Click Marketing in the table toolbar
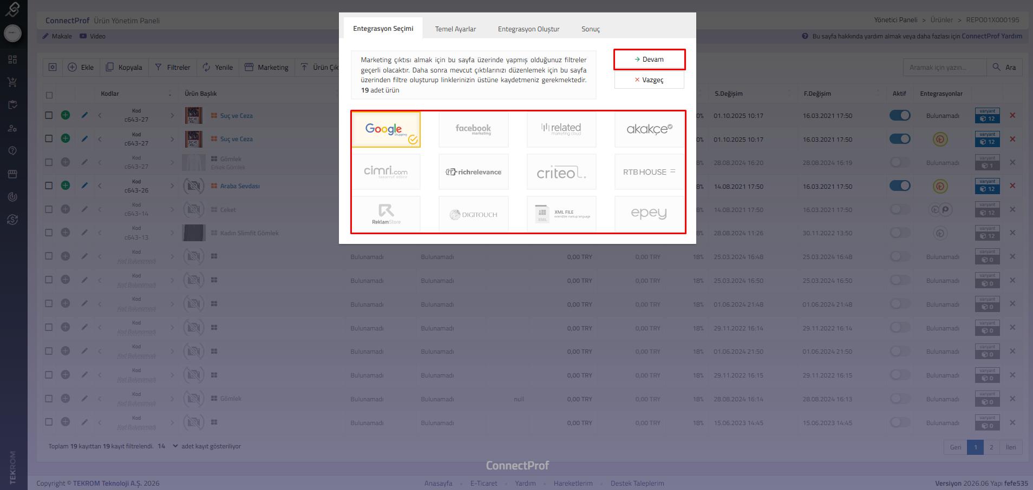The width and height of the screenshot is (1033, 490). (x=267, y=67)
